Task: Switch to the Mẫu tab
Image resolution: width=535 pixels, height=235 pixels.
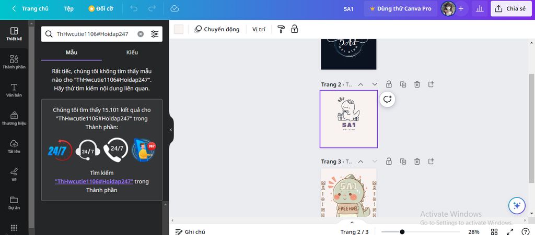Action: pyautogui.click(x=71, y=52)
